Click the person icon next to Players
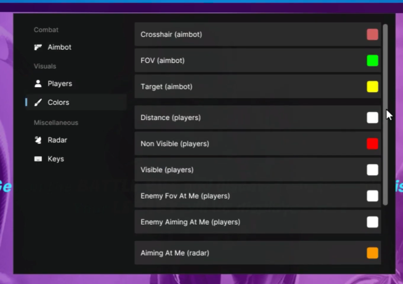The image size is (403, 284). 38,84
